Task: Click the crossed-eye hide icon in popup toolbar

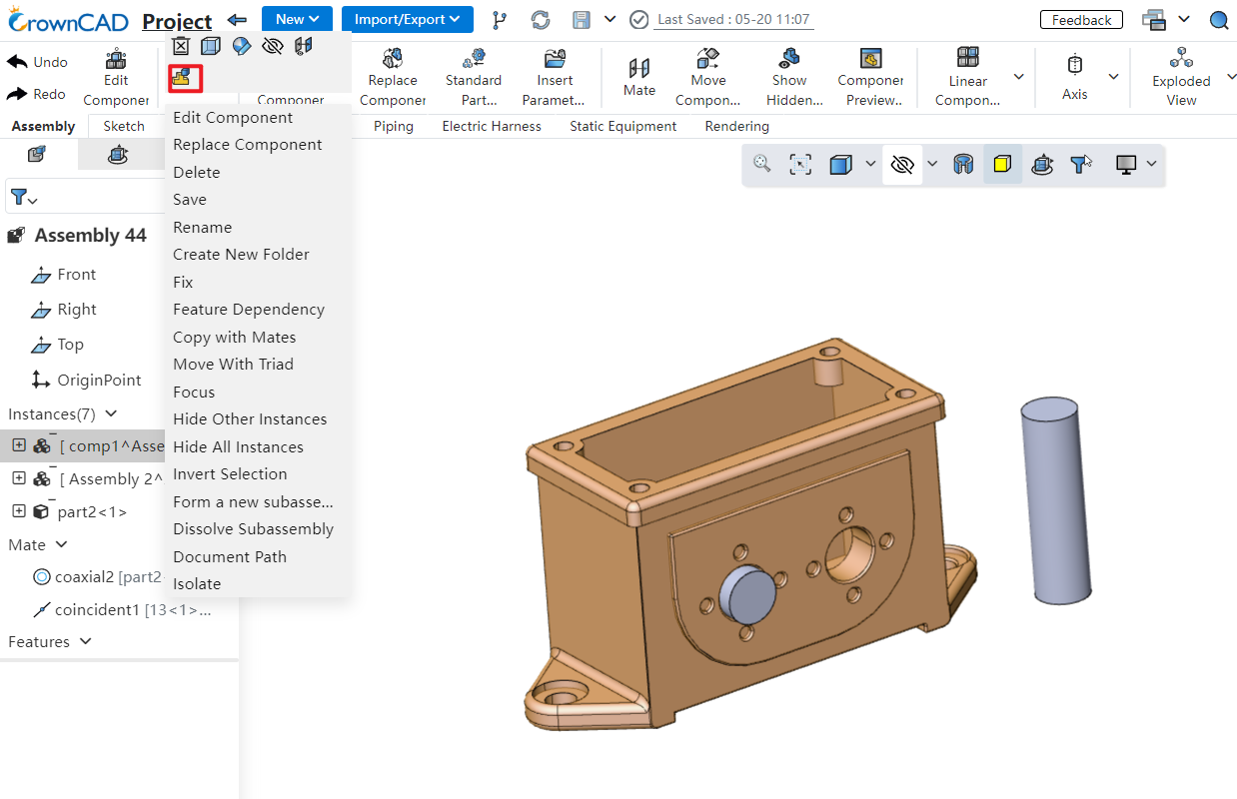Action: pyautogui.click(x=272, y=45)
